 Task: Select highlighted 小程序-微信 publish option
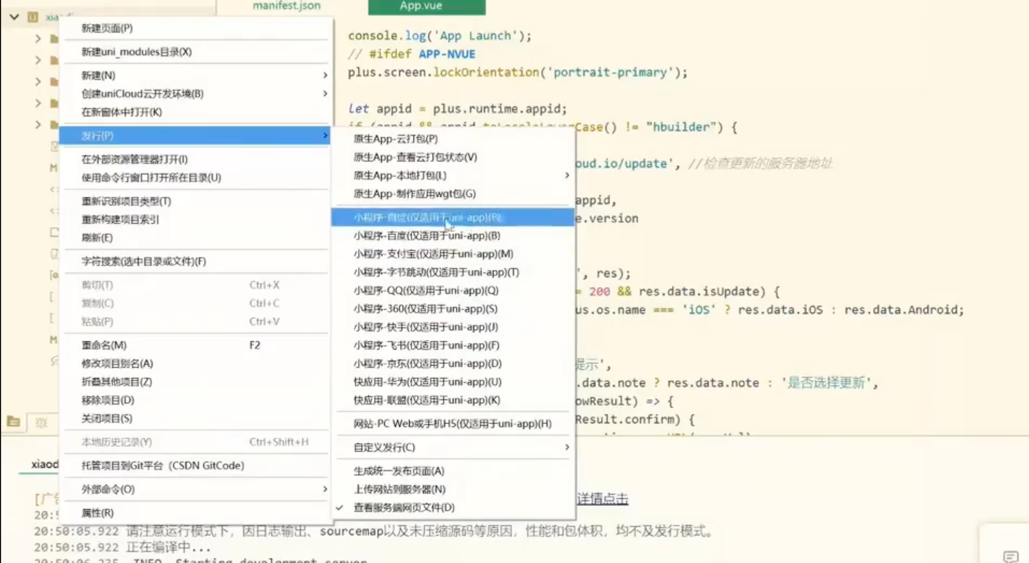(x=453, y=217)
